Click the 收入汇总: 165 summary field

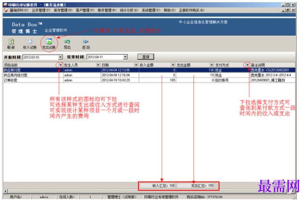pos(158,185)
